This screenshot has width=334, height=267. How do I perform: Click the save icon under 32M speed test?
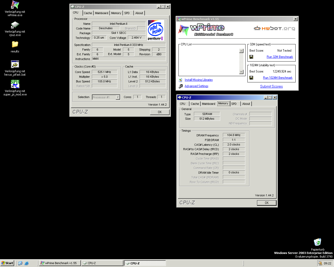coord(251,57)
